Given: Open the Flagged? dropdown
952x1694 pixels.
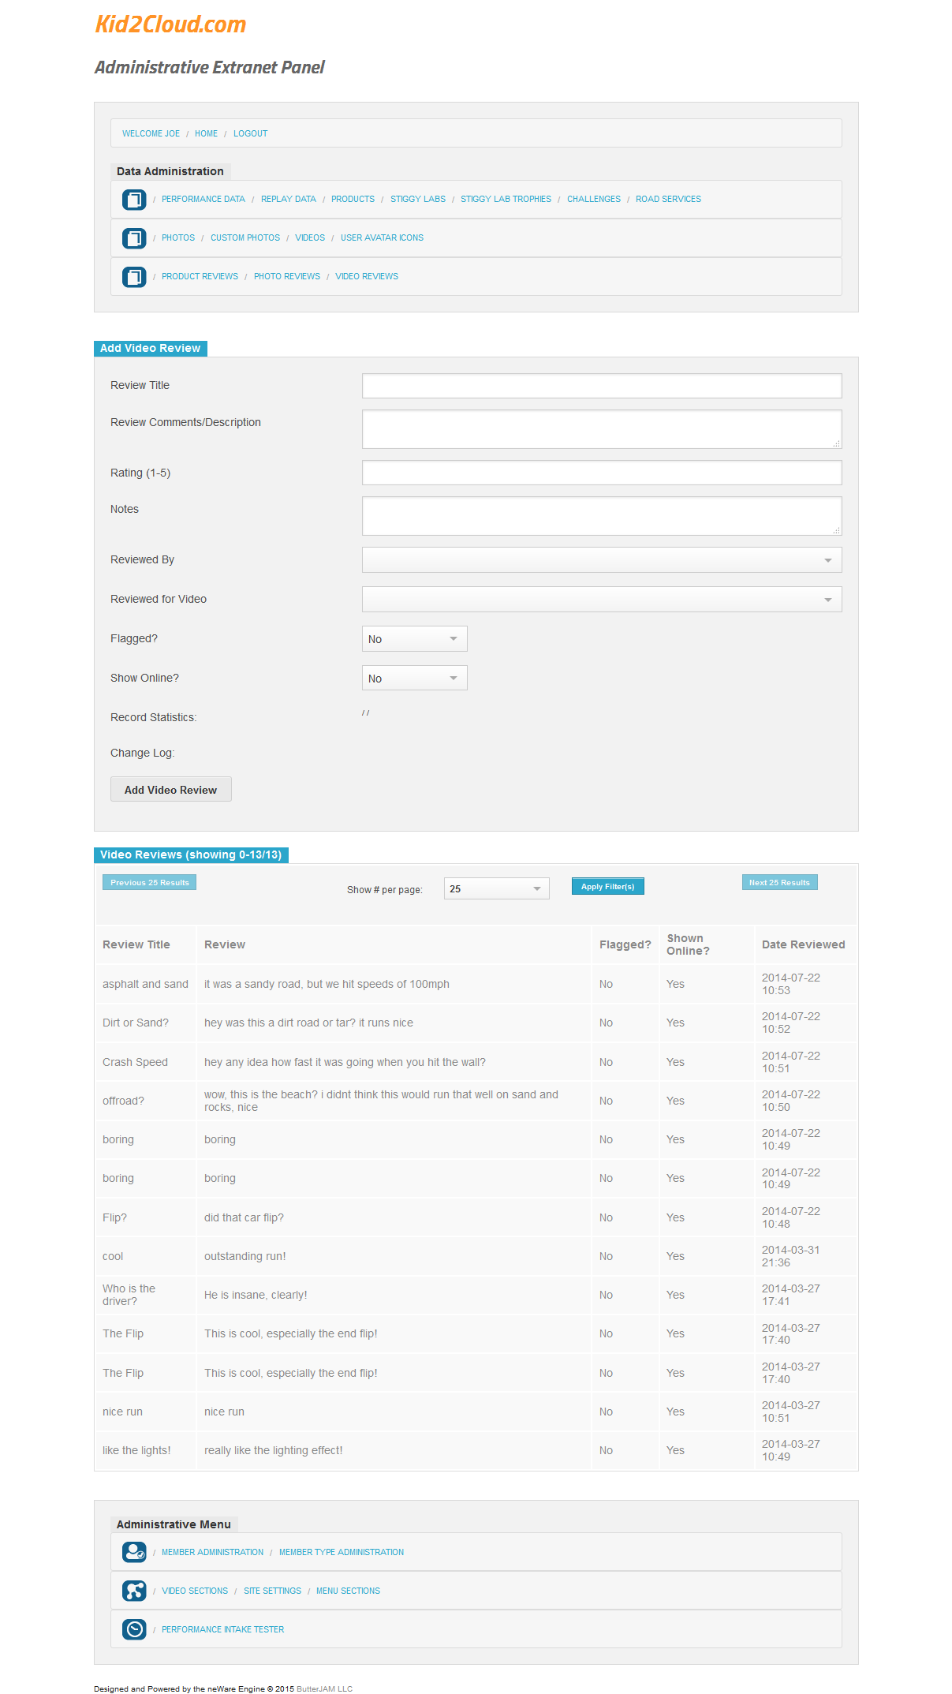Looking at the screenshot, I should click(x=414, y=639).
